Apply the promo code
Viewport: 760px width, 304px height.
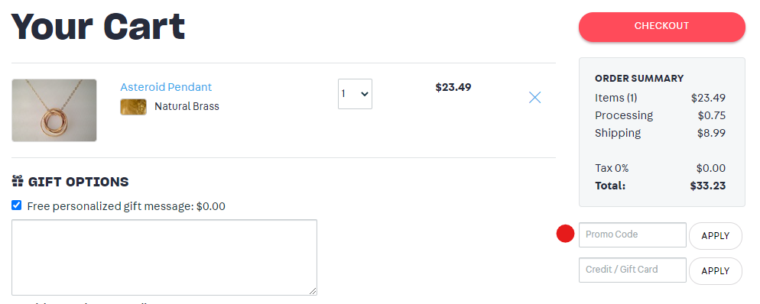click(x=716, y=236)
